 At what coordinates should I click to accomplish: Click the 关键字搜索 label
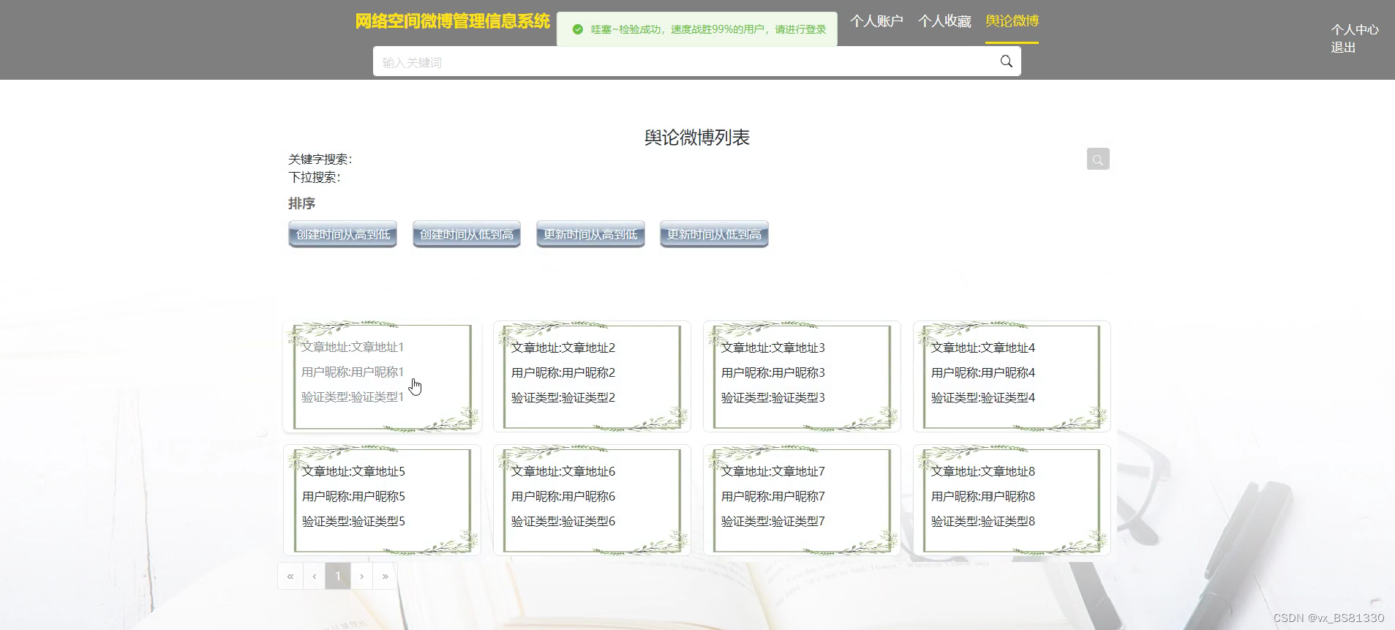320,160
